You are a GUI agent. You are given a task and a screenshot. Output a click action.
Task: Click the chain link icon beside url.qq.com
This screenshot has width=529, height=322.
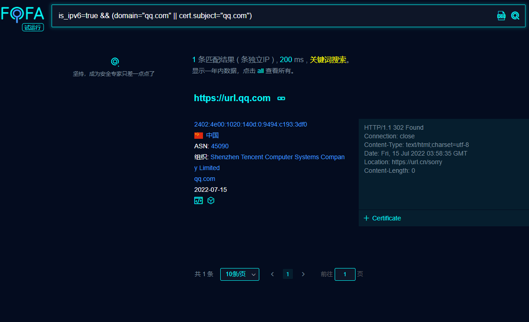coord(282,98)
